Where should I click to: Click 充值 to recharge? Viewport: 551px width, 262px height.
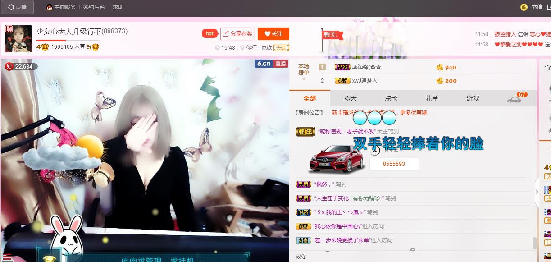537,7
